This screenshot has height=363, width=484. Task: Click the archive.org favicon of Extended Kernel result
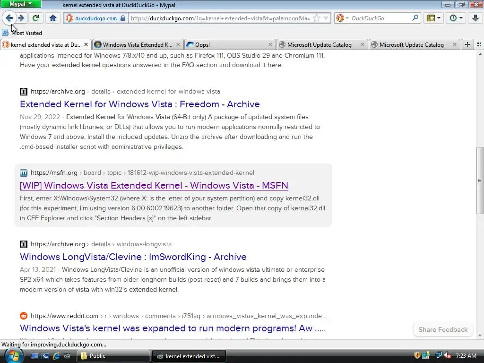(x=24, y=91)
